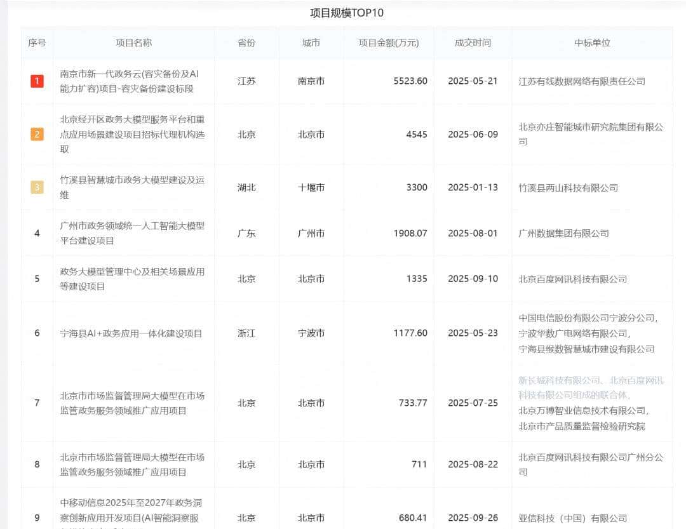The image size is (686, 529).
Task: Click the orange rank 2 badge
Action: click(36, 134)
